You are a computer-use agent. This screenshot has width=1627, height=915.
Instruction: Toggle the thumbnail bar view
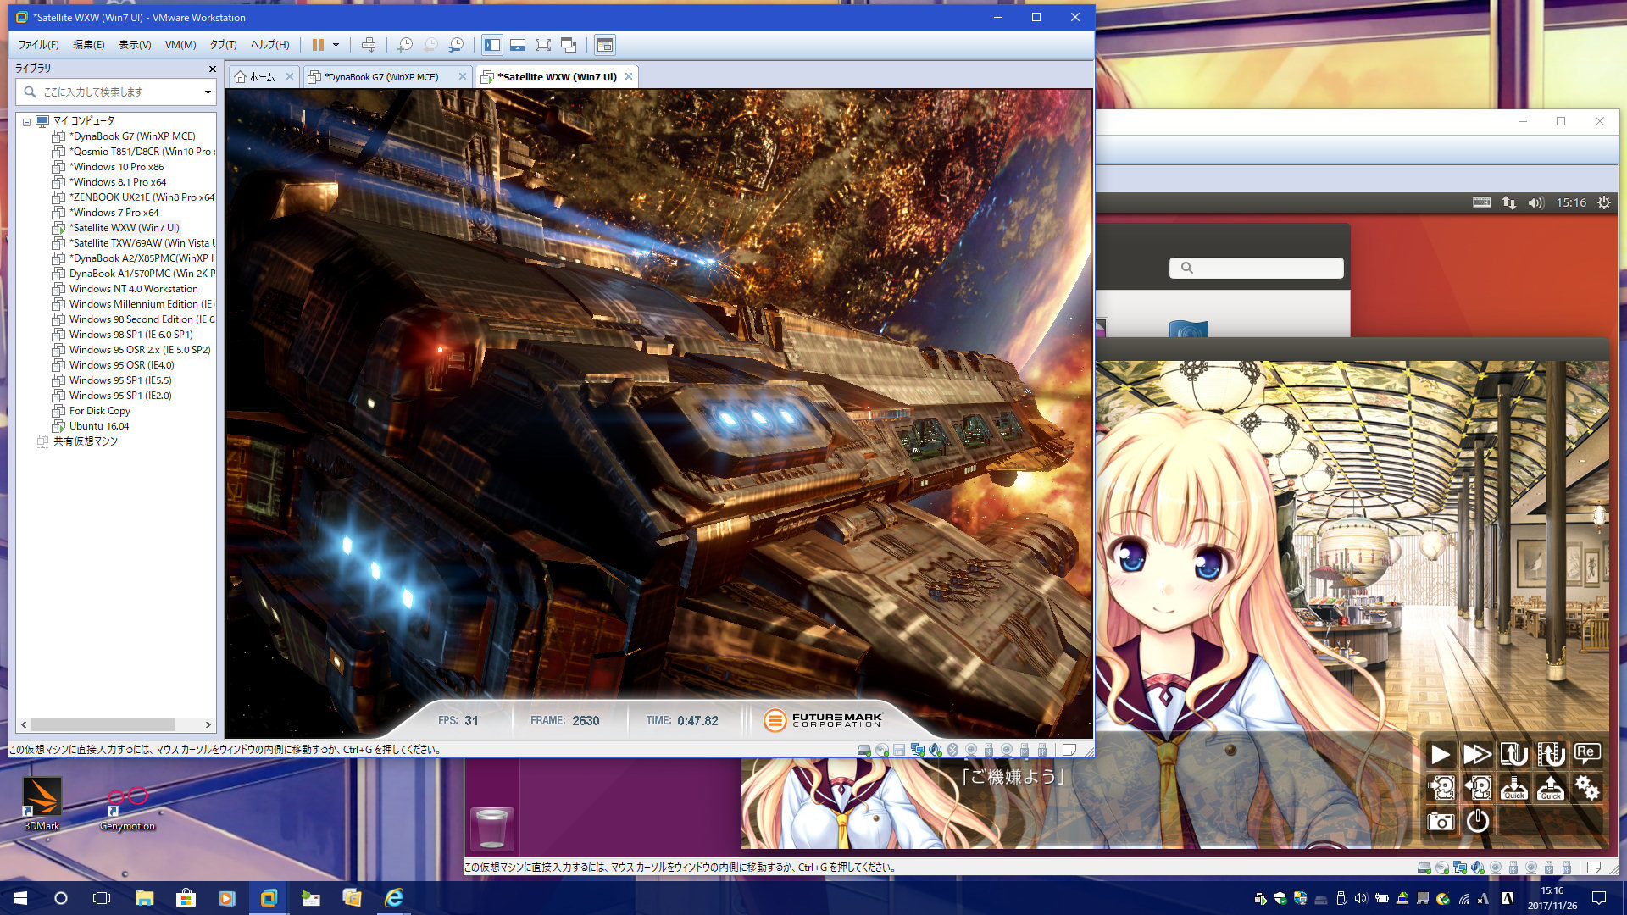pos(518,45)
